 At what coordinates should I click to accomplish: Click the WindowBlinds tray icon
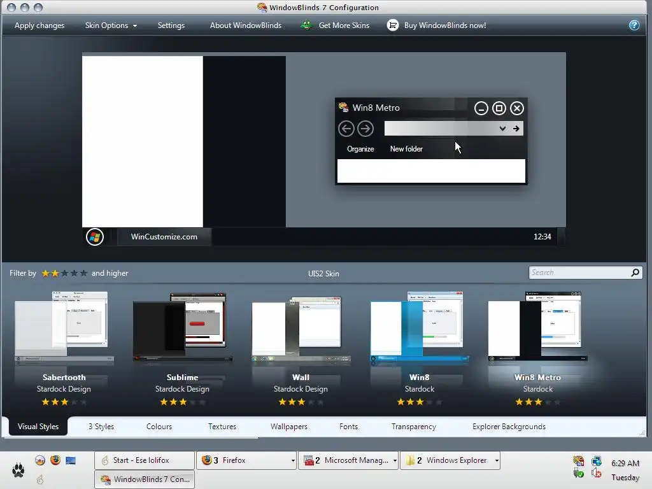578,461
